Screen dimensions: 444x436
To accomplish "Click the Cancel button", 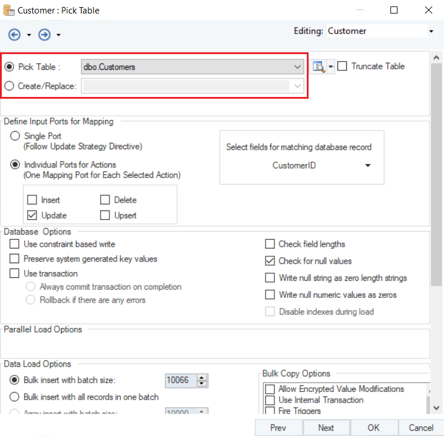I will pos(421,427).
